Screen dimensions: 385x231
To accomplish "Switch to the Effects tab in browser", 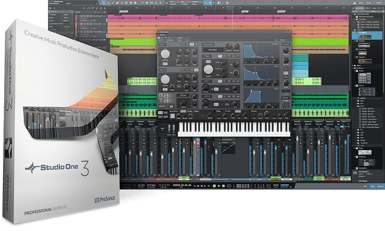I will (368, 8).
